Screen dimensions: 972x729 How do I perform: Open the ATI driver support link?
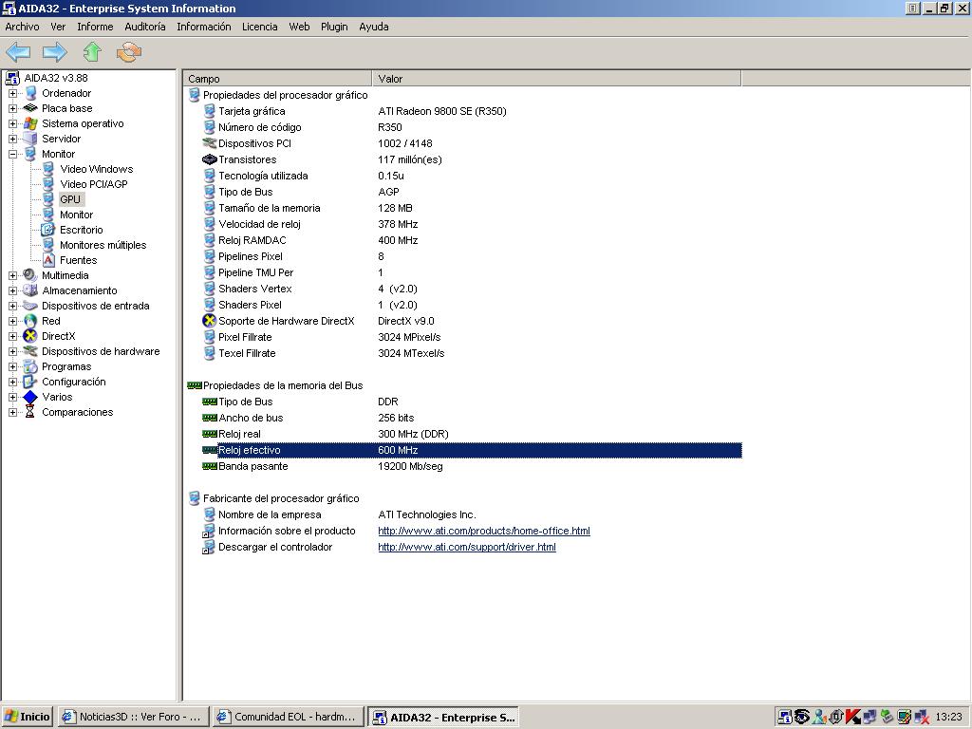coord(466,547)
